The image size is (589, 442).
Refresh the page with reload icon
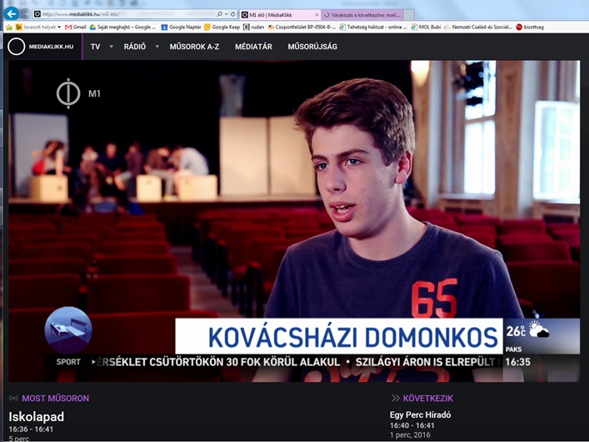click(x=233, y=14)
